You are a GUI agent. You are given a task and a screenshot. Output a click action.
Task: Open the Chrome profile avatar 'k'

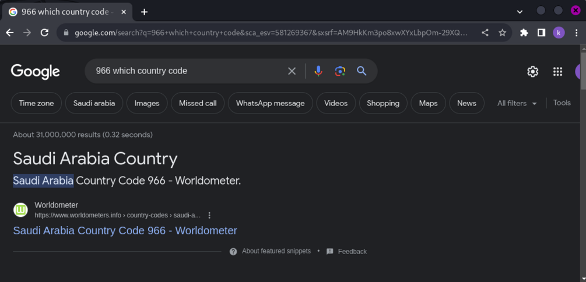559,33
